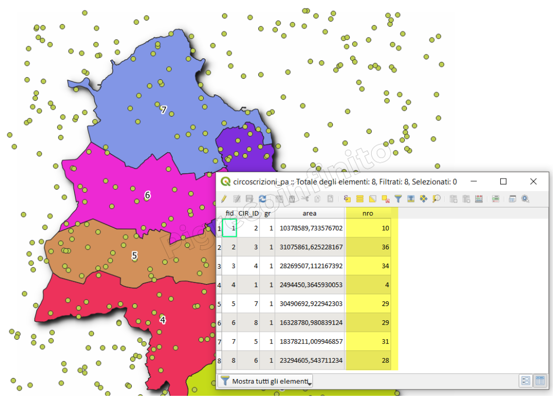Screen dimensions: 556x399
Task: Sort by the 'nro' column header
Action: [x=368, y=214]
